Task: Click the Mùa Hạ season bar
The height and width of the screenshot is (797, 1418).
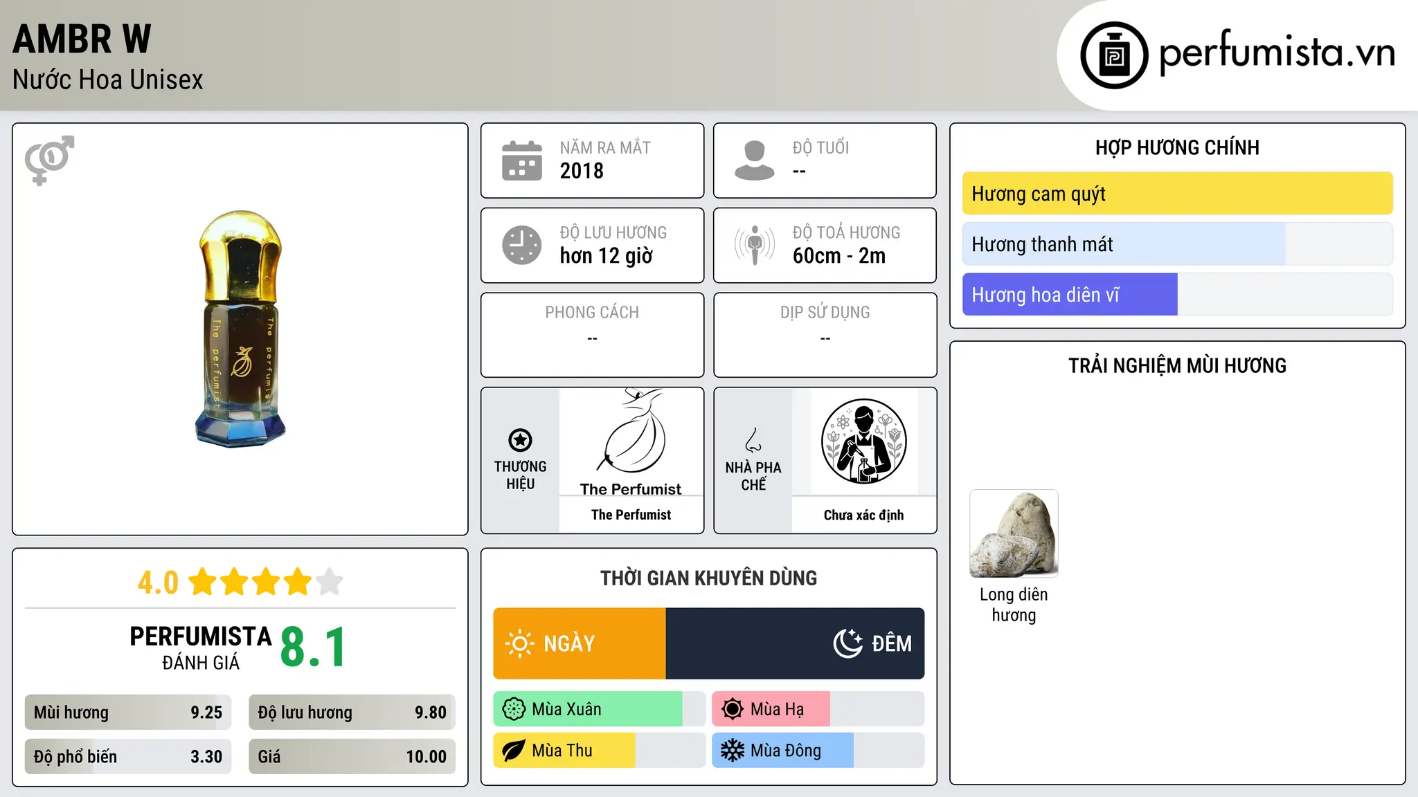Action: [x=818, y=709]
